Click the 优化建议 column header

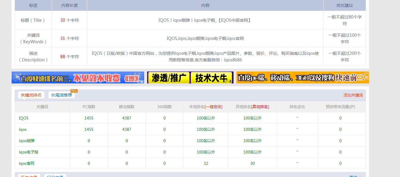(x=345, y=6)
